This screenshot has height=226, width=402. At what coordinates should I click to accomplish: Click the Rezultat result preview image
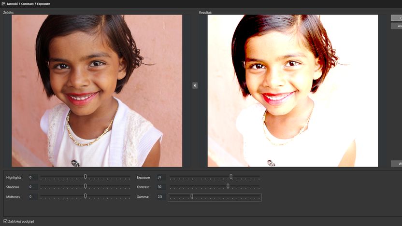(x=293, y=91)
